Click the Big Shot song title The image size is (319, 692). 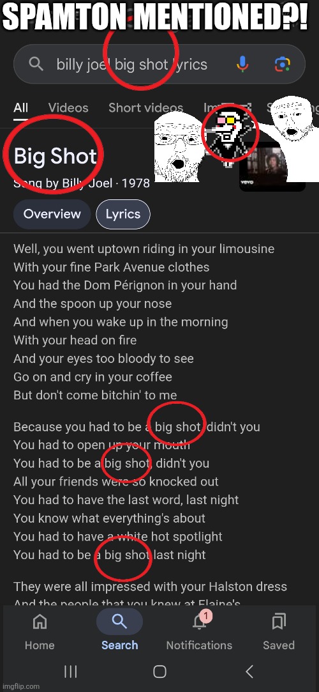[x=56, y=157]
